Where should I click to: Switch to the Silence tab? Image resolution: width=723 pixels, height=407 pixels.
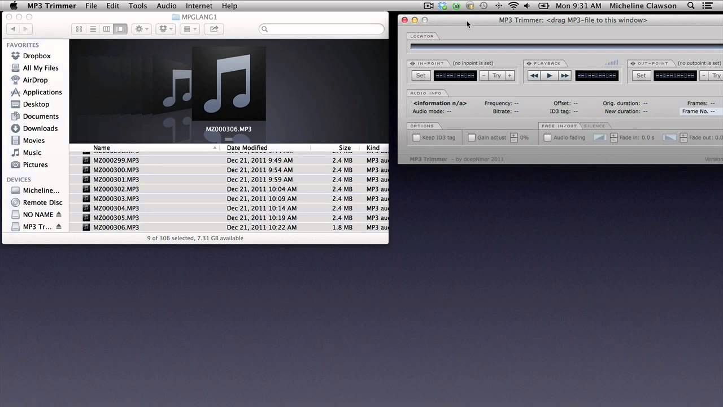point(594,126)
